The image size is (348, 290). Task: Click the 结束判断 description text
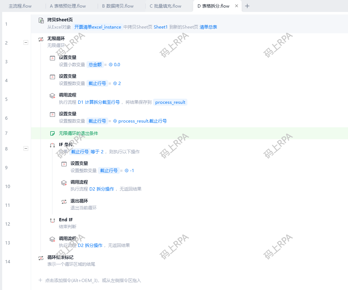click(68, 227)
